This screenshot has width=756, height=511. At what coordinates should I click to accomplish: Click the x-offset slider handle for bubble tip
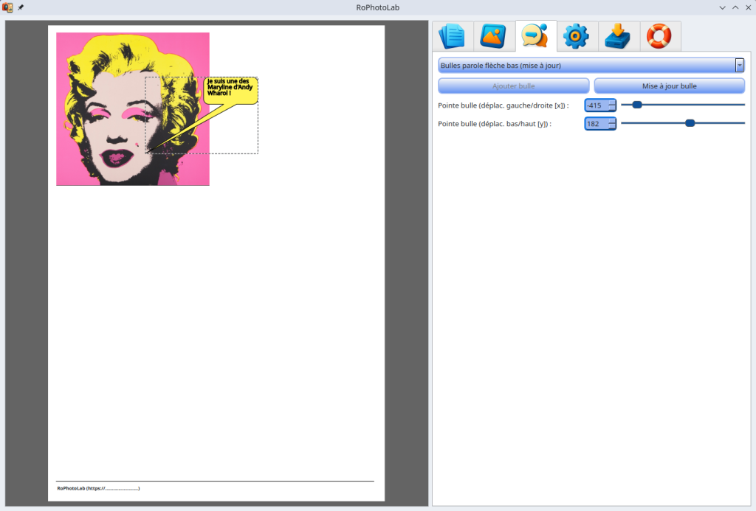point(637,105)
